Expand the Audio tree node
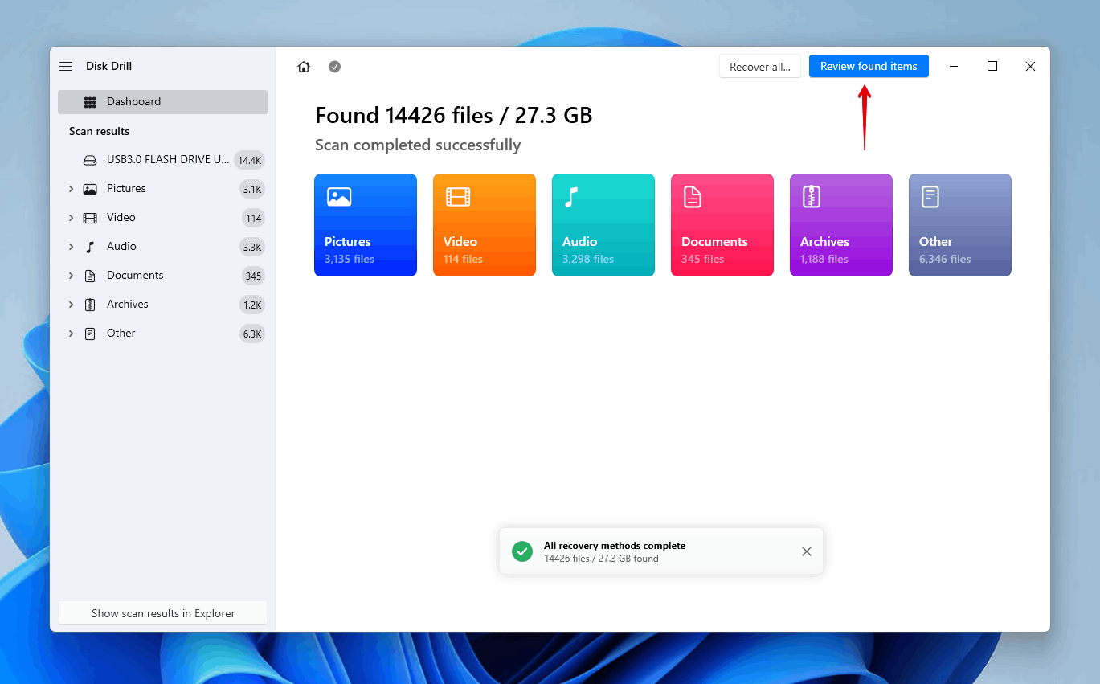 click(x=71, y=247)
